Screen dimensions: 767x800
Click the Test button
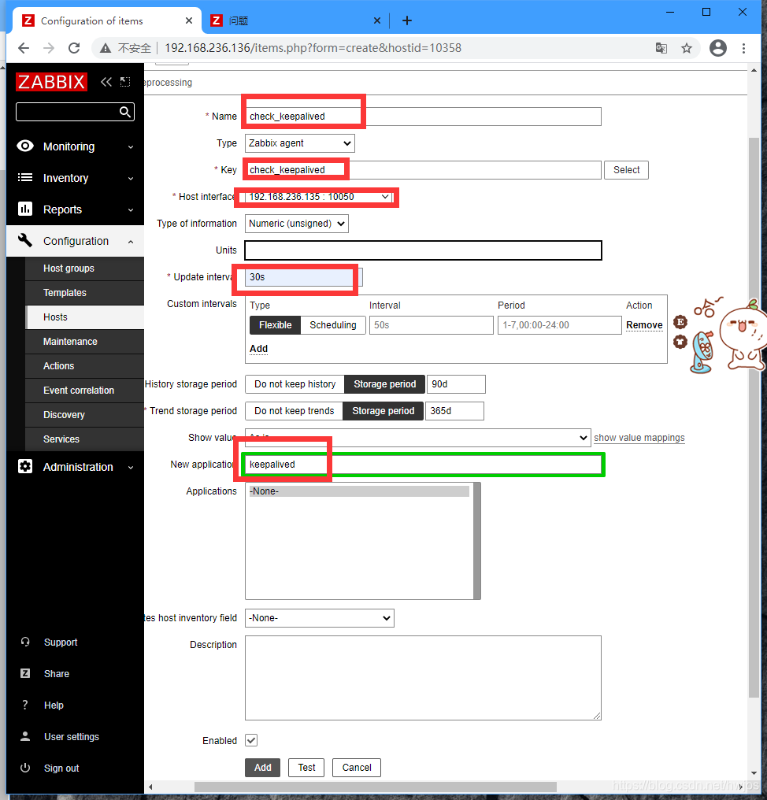coord(306,768)
